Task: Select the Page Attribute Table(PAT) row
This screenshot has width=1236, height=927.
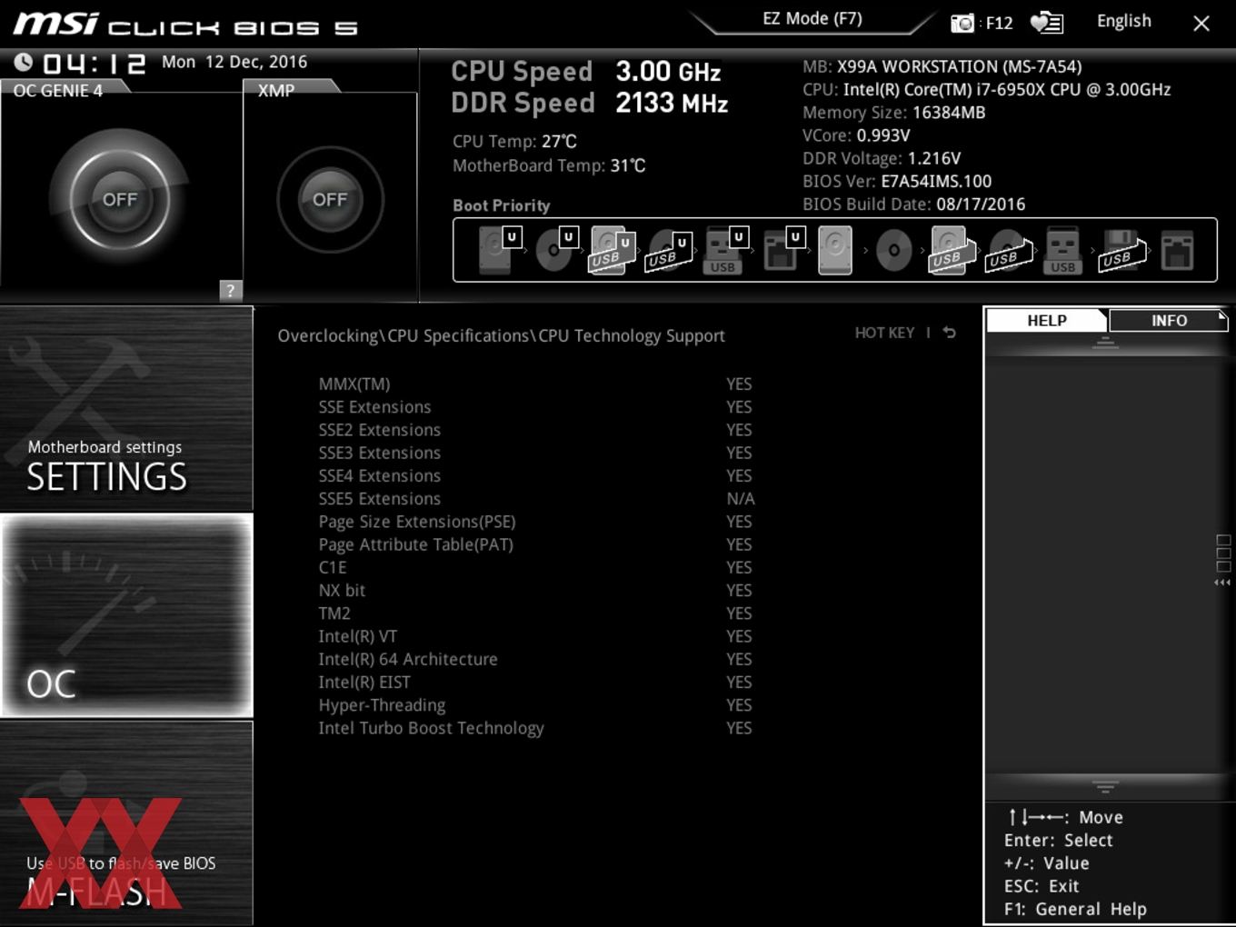Action: (536, 544)
